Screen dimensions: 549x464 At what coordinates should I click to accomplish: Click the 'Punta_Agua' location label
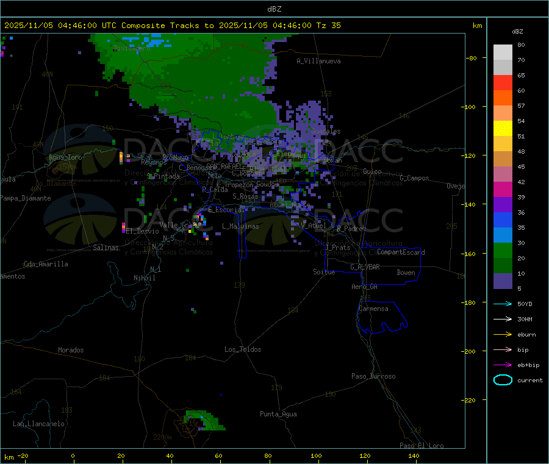[278, 414]
